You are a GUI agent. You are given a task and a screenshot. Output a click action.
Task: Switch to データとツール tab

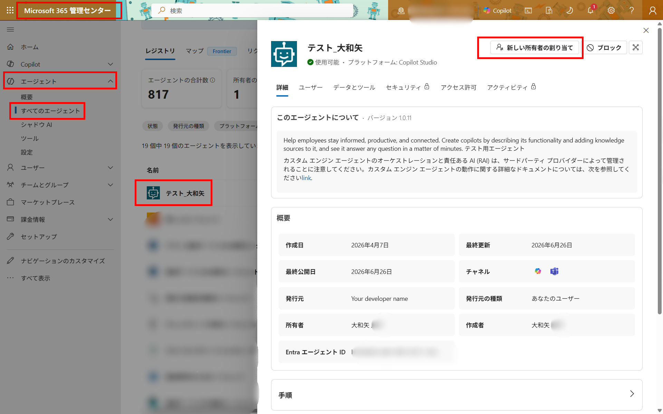[354, 88]
